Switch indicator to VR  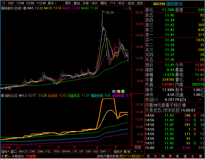pos(81,152)
